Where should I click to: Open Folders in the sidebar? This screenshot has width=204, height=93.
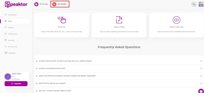pos(11,28)
